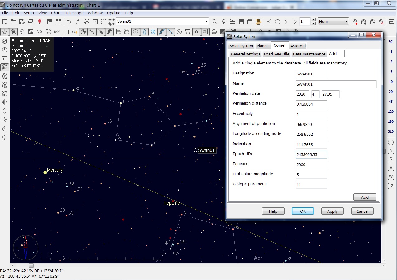
Task: Select Alt-Az coordinates Az icon
Action: (5, 76)
